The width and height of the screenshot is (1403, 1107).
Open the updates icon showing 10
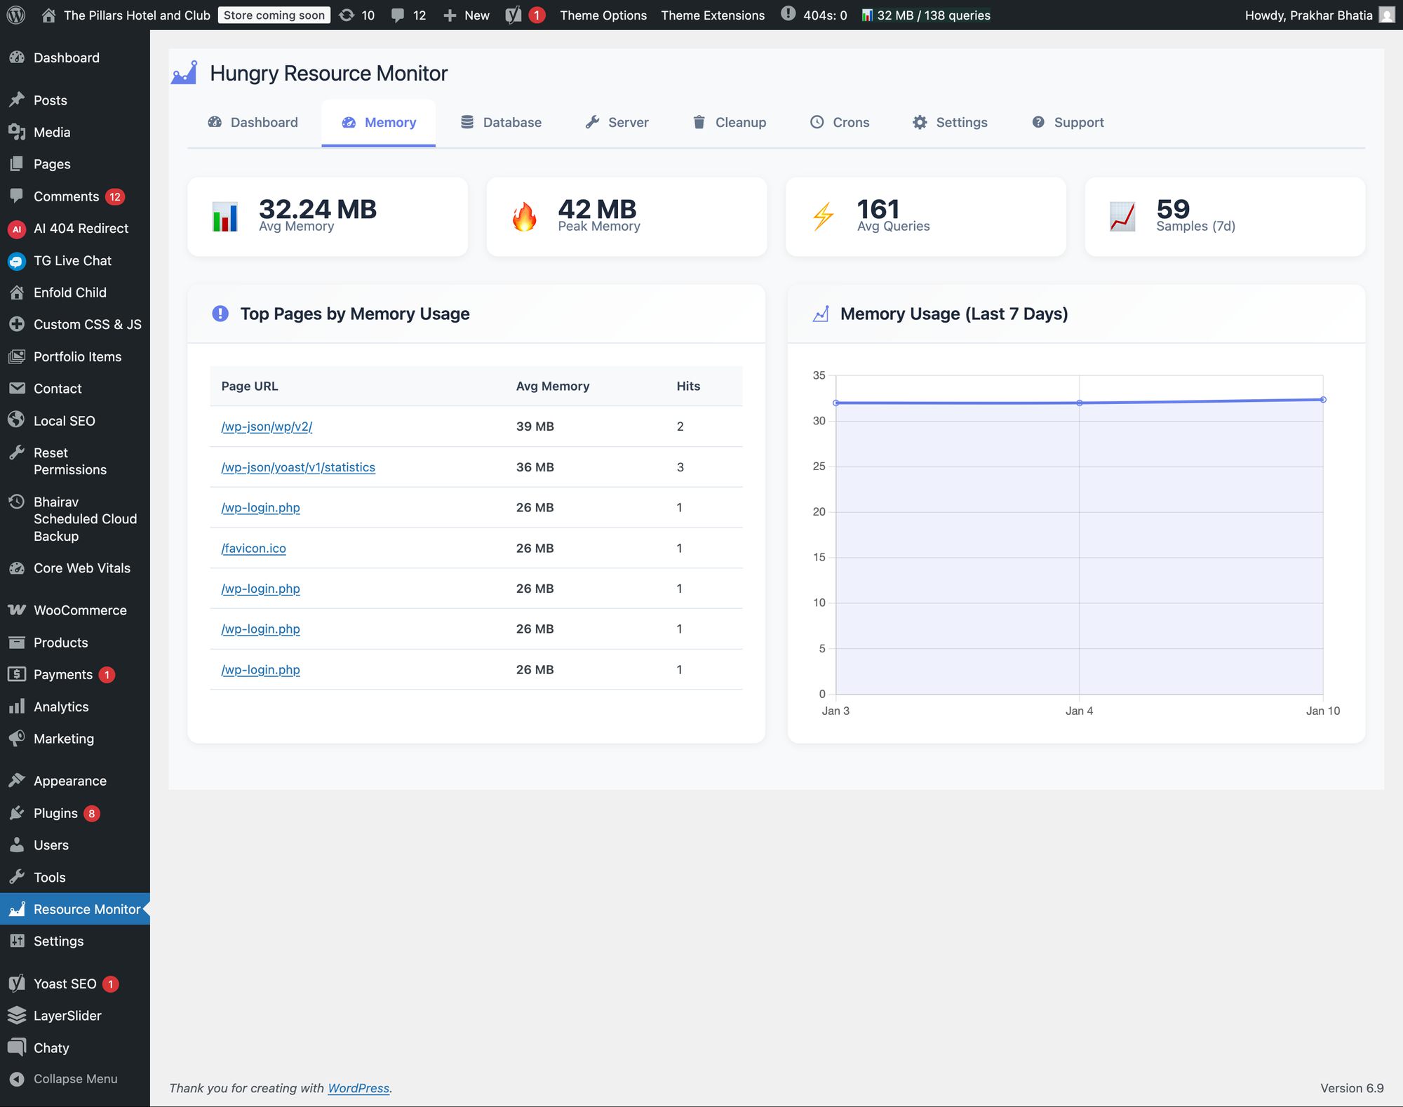(347, 15)
